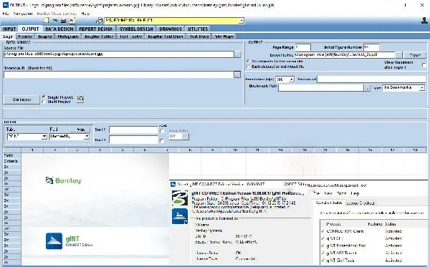The image size is (430, 267).
Task: Click the Borehole ID input field
Action: (x=119, y=74)
